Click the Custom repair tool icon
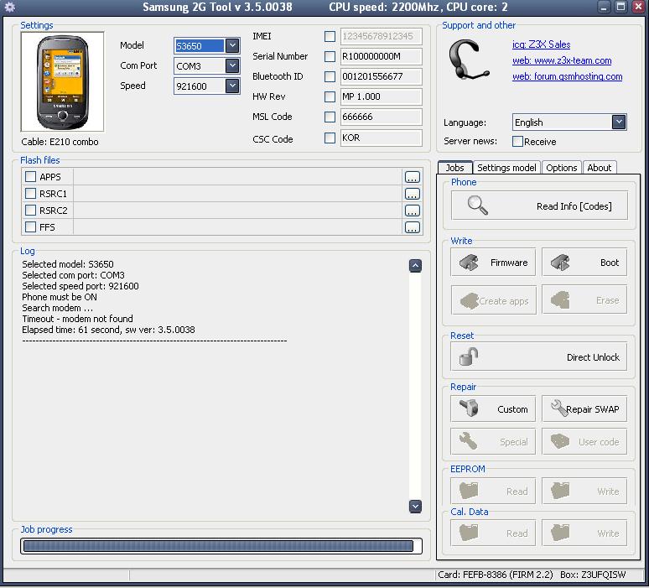The image size is (649, 588). click(469, 408)
